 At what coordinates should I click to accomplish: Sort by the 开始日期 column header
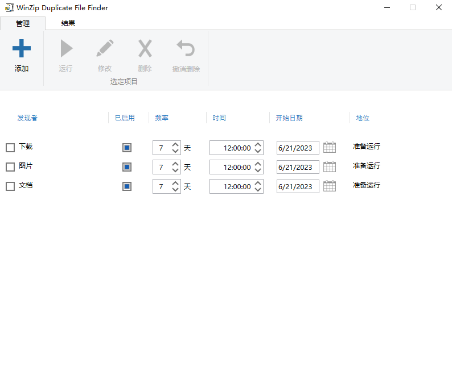[x=289, y=118]
